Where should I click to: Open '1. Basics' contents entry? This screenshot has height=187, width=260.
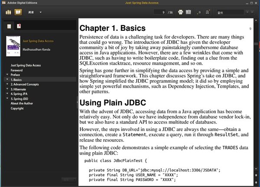[x=16, y=80]
